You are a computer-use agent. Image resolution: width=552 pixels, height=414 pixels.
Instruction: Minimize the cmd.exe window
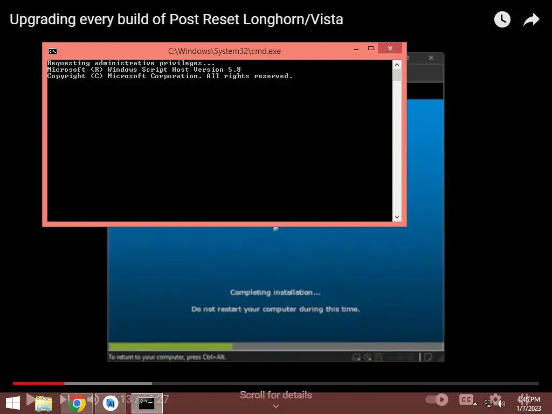356,49
